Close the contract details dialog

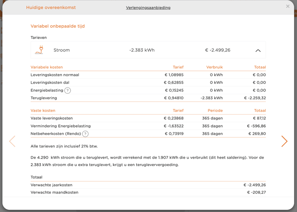[288, 6]
